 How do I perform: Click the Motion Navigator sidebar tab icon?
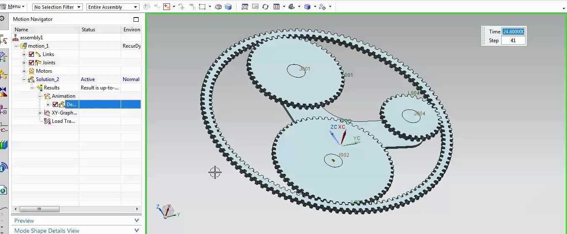(x=3, y=41)
